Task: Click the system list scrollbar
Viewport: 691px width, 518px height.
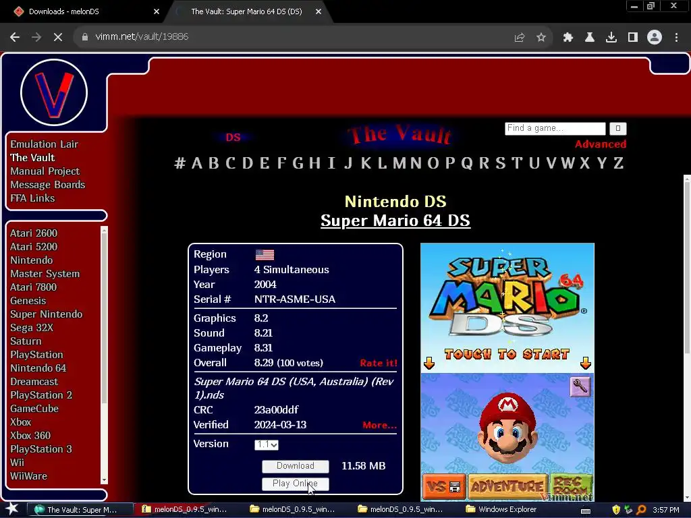Action: pyautogui.click(x=104, y=317)
